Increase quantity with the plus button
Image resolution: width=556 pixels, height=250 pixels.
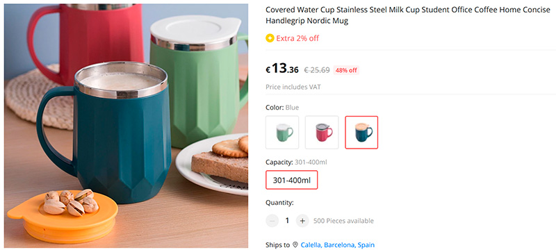click(x=302, y=221)
